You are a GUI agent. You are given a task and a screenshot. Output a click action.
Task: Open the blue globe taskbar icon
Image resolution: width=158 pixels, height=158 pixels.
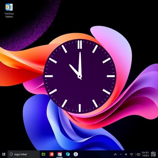pyautogui.click(x=68, y=154)
